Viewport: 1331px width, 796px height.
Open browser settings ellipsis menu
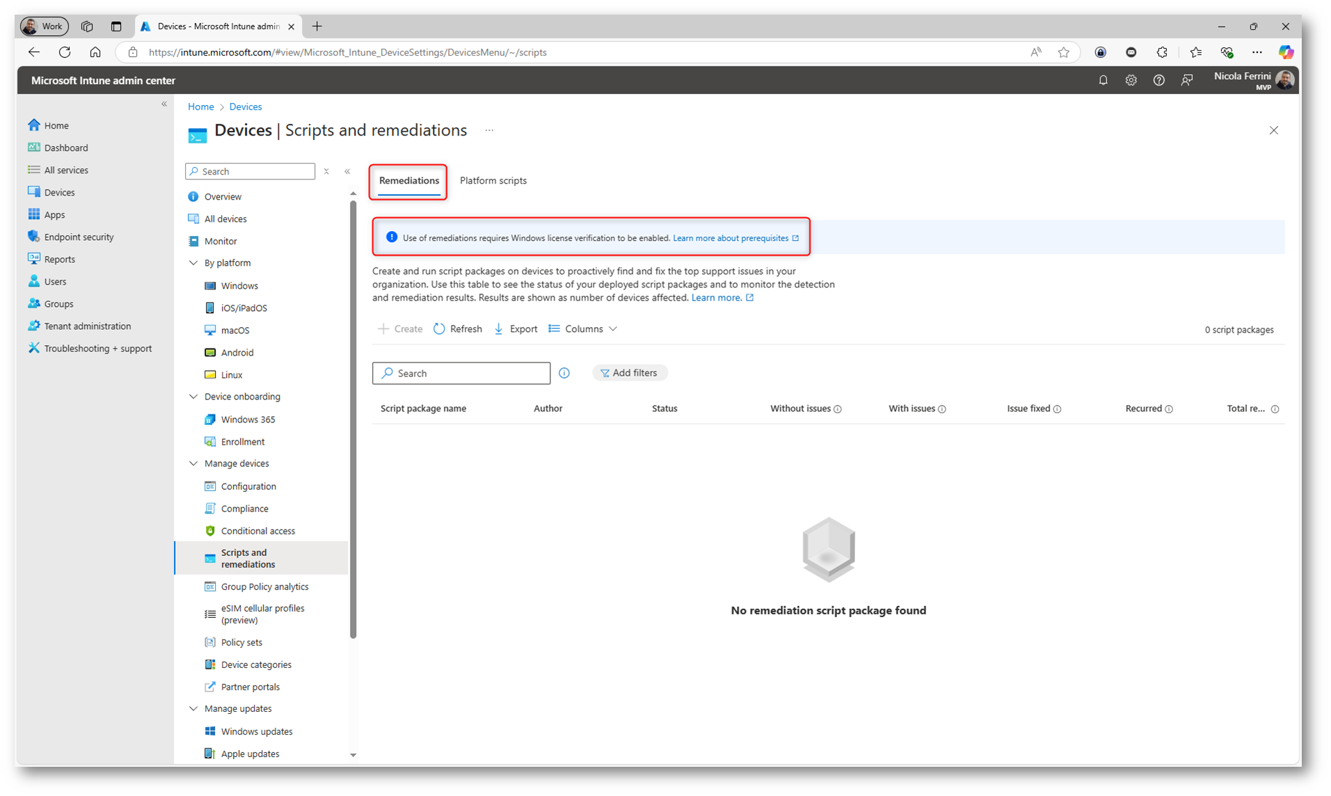pos(1257,52)
